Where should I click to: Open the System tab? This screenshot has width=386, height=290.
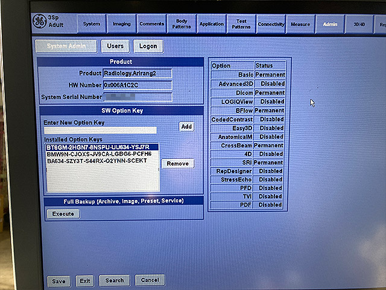(92, 24)
